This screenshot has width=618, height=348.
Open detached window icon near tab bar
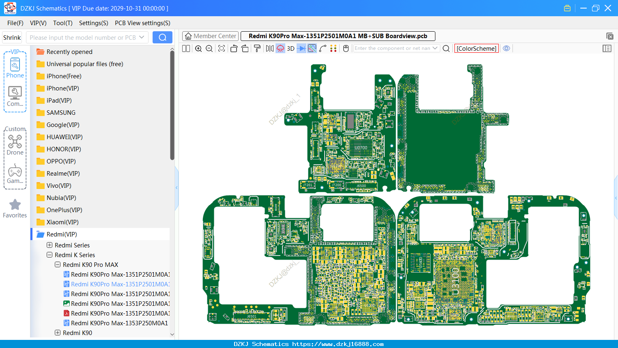point(609,36)
